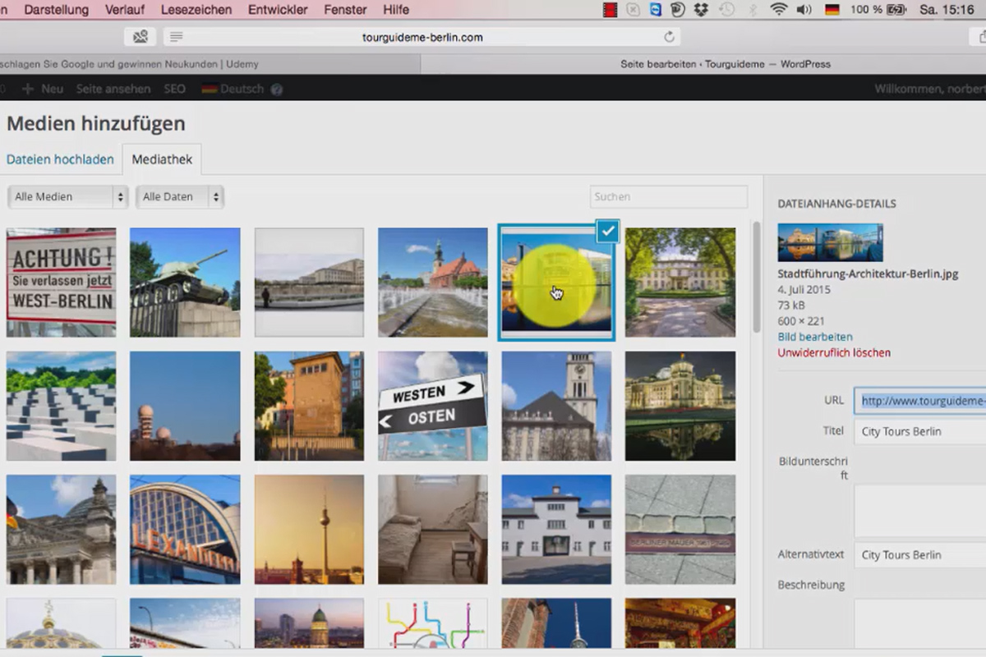The height and width of the screenshot is (657, 986).
Task: Click the Bild bearbeiten link
Action: coord(815,337)
